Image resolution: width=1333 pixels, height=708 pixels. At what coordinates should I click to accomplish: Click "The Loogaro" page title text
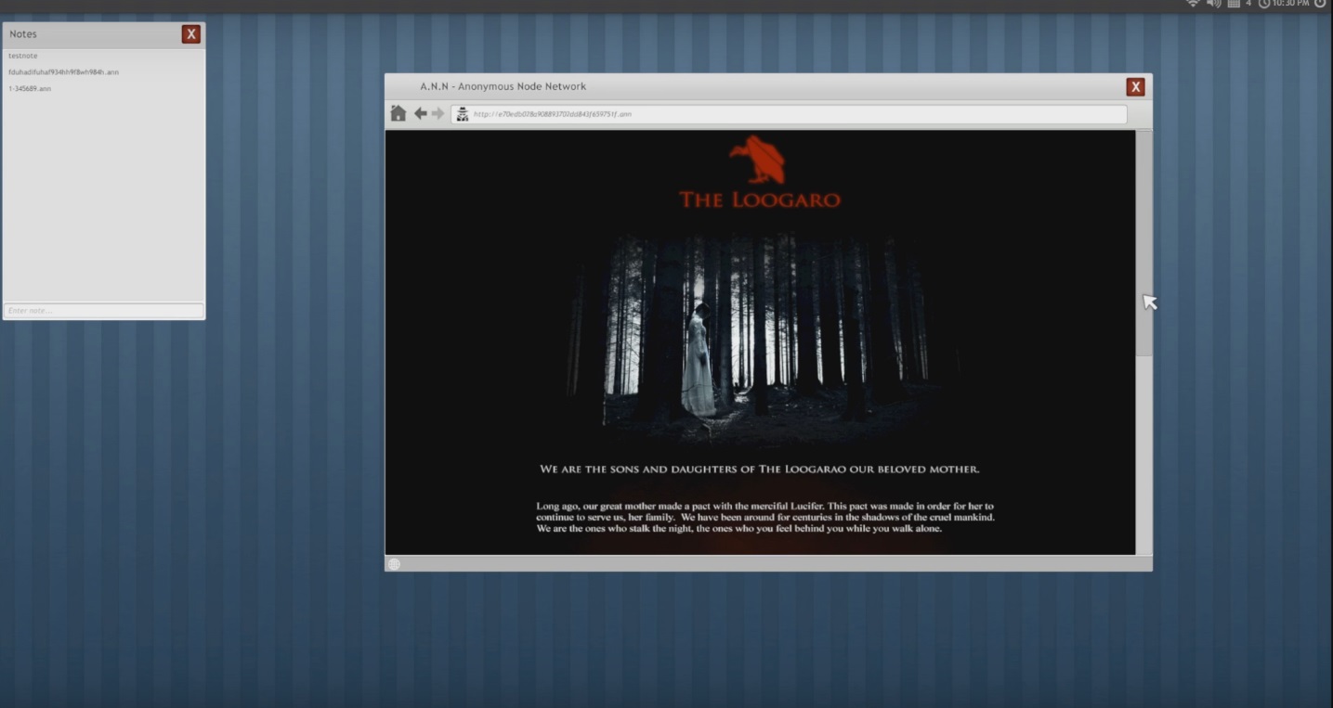760,200
